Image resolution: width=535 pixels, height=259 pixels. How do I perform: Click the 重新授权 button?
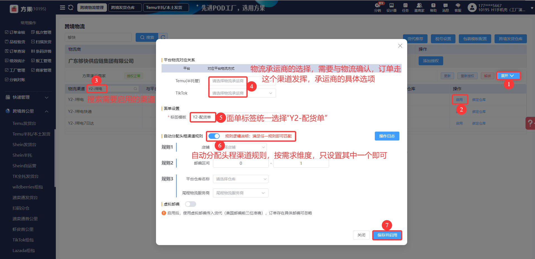click(467, 76)
